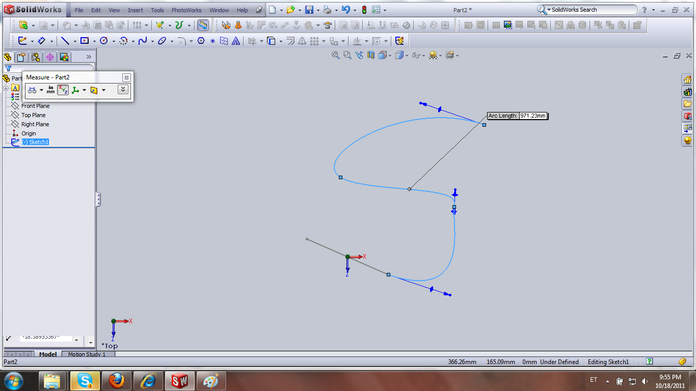Expand the Measure dialog options chevron
696x391 pixels.
pos(123,89)
